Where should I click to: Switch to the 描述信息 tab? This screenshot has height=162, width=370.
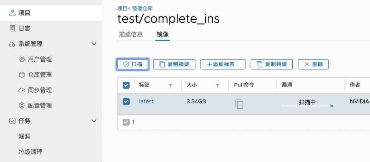click(x=131, y=34)
